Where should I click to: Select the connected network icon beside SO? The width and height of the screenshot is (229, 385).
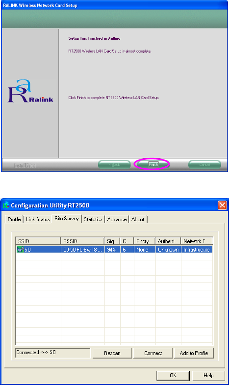20,250
